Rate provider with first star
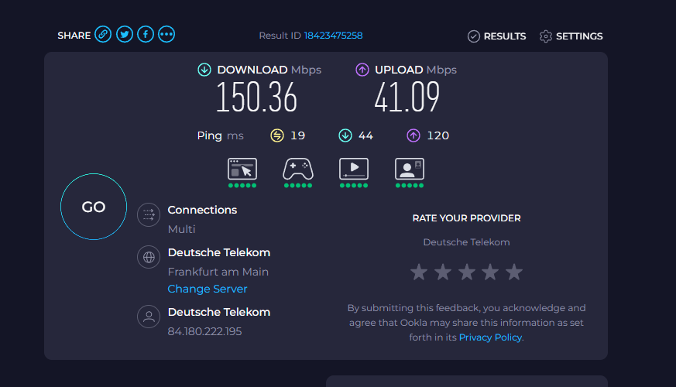 click(419, 272)
